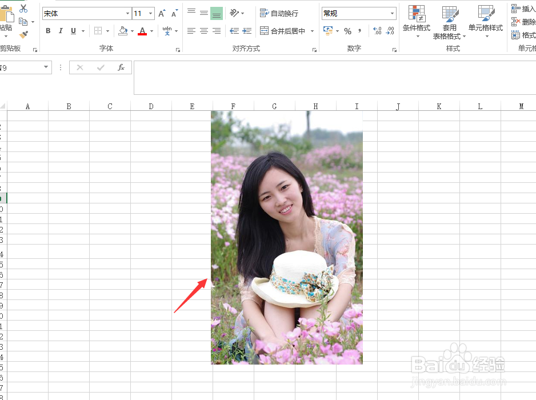
Task: Select column K header
Action: click(439, 106)
